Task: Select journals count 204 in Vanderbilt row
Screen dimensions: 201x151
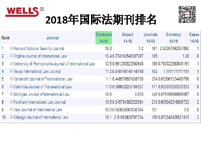Action: [154, 79]
